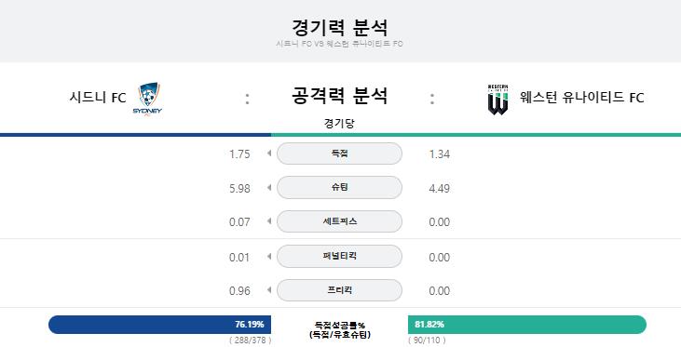
Task: Open the 시드니 FC team name
Action: [x=98, y=97]
